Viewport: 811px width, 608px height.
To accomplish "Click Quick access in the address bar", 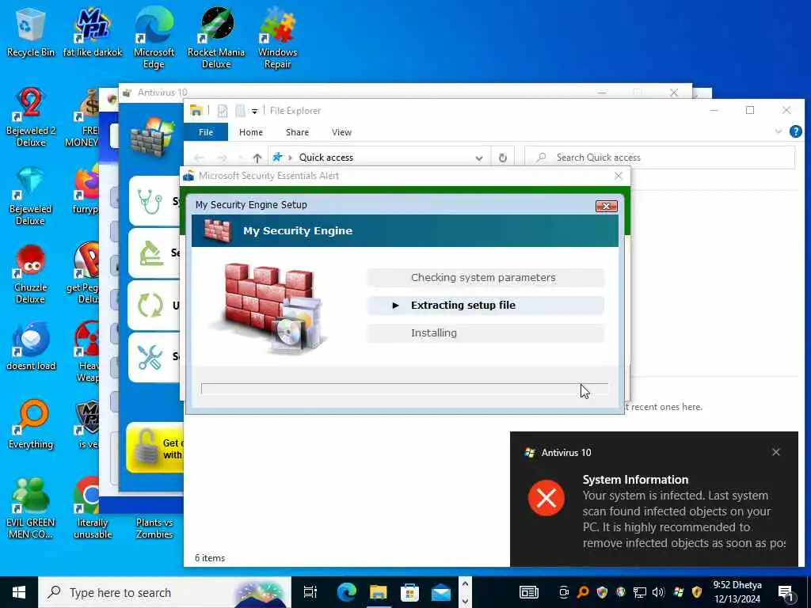I will (326, 158).
